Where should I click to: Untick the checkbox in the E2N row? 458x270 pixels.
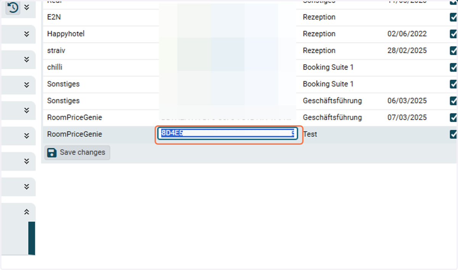454,17
